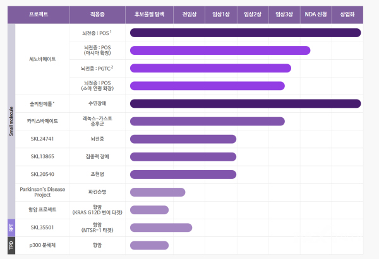Click 항암 indication in p300 분해제 row

(x=97, y=245)
